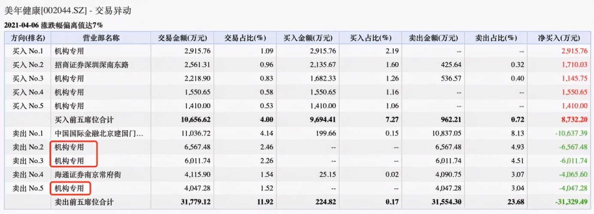Click the net value -31,329.49
594x214 pixels.
(572, 202)
